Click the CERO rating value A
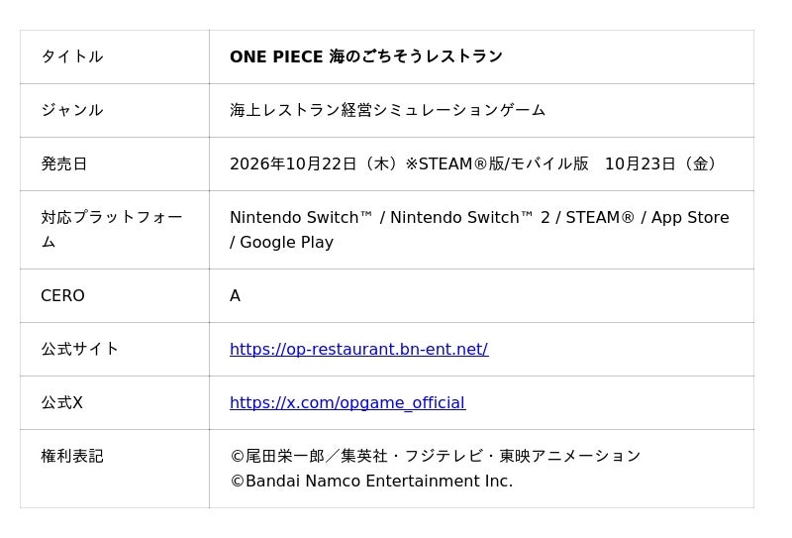The width and height of the screenshot is (792, 538). [x=235, y=295]
